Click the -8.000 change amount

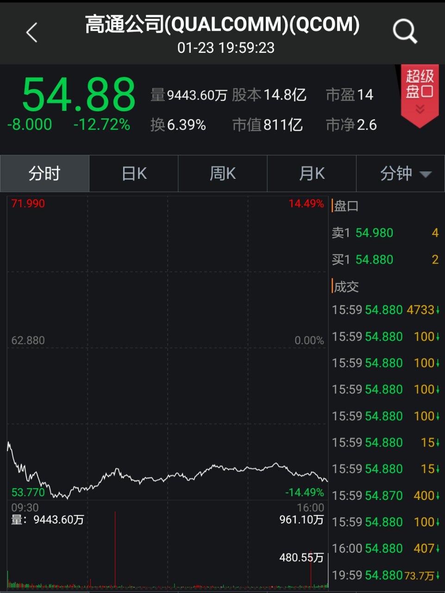[x=30, y=125]
